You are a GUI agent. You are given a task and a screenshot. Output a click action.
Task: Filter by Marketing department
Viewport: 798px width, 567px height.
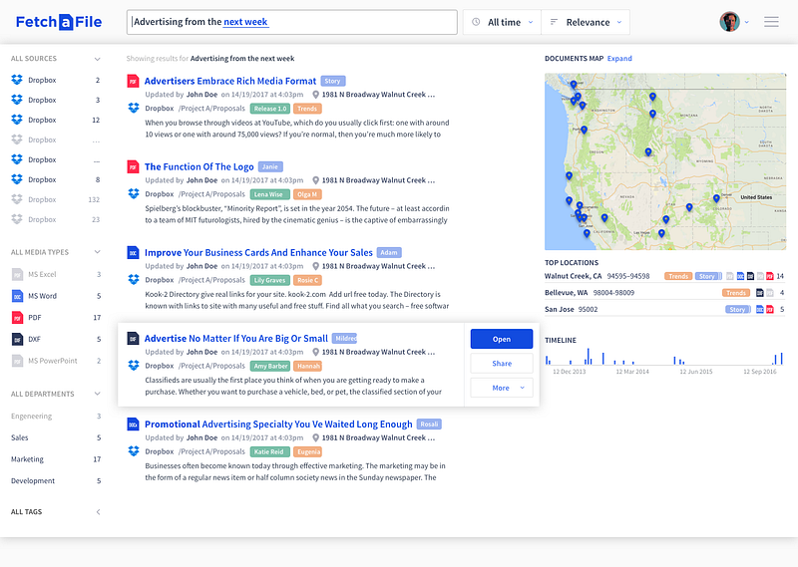56,459
